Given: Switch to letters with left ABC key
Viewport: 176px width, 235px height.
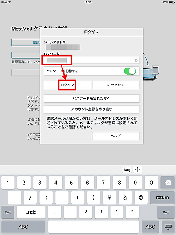Looking at the screenshot, I should click(23, 227).
